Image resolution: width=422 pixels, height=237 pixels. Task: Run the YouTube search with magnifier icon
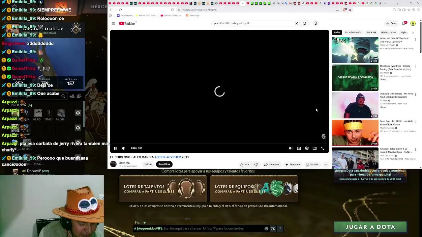304,23
